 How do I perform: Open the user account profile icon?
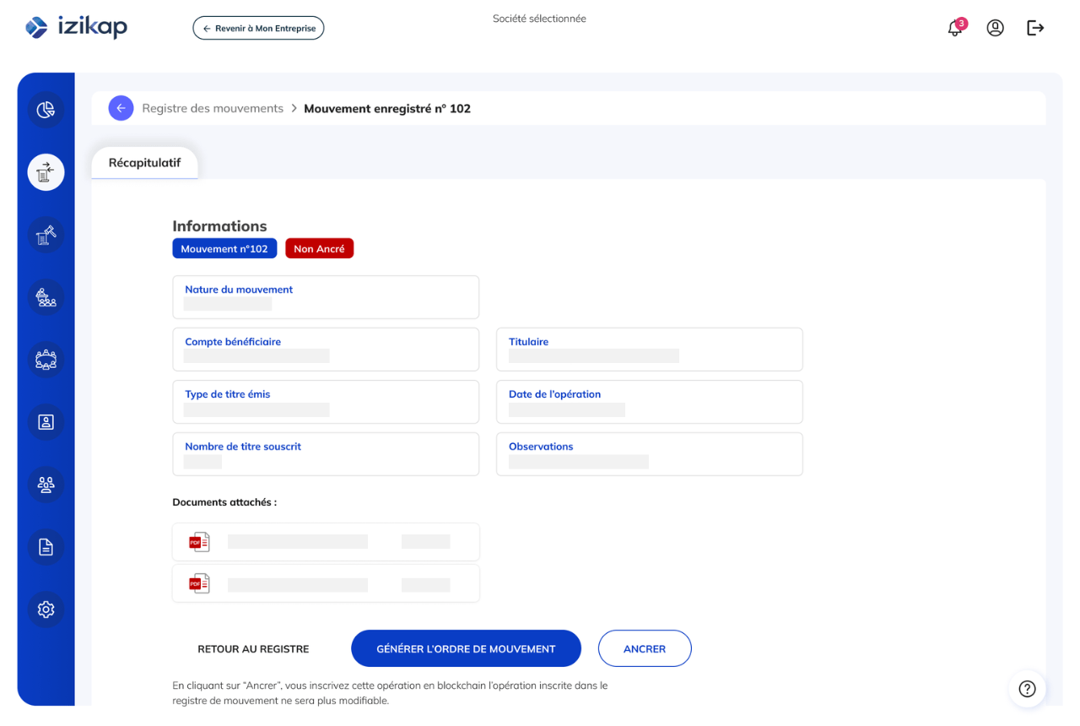[x=996, y=28]
